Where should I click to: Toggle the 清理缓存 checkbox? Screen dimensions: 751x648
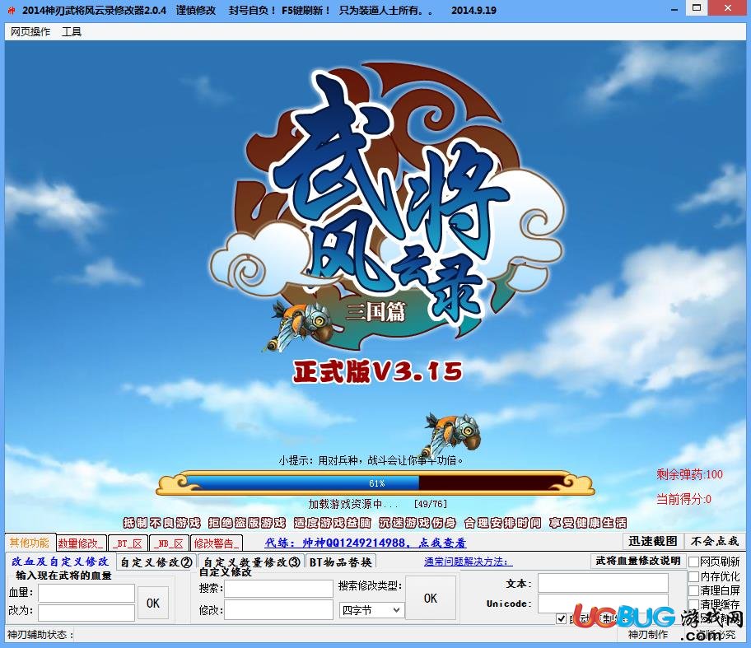click(693, 604)
